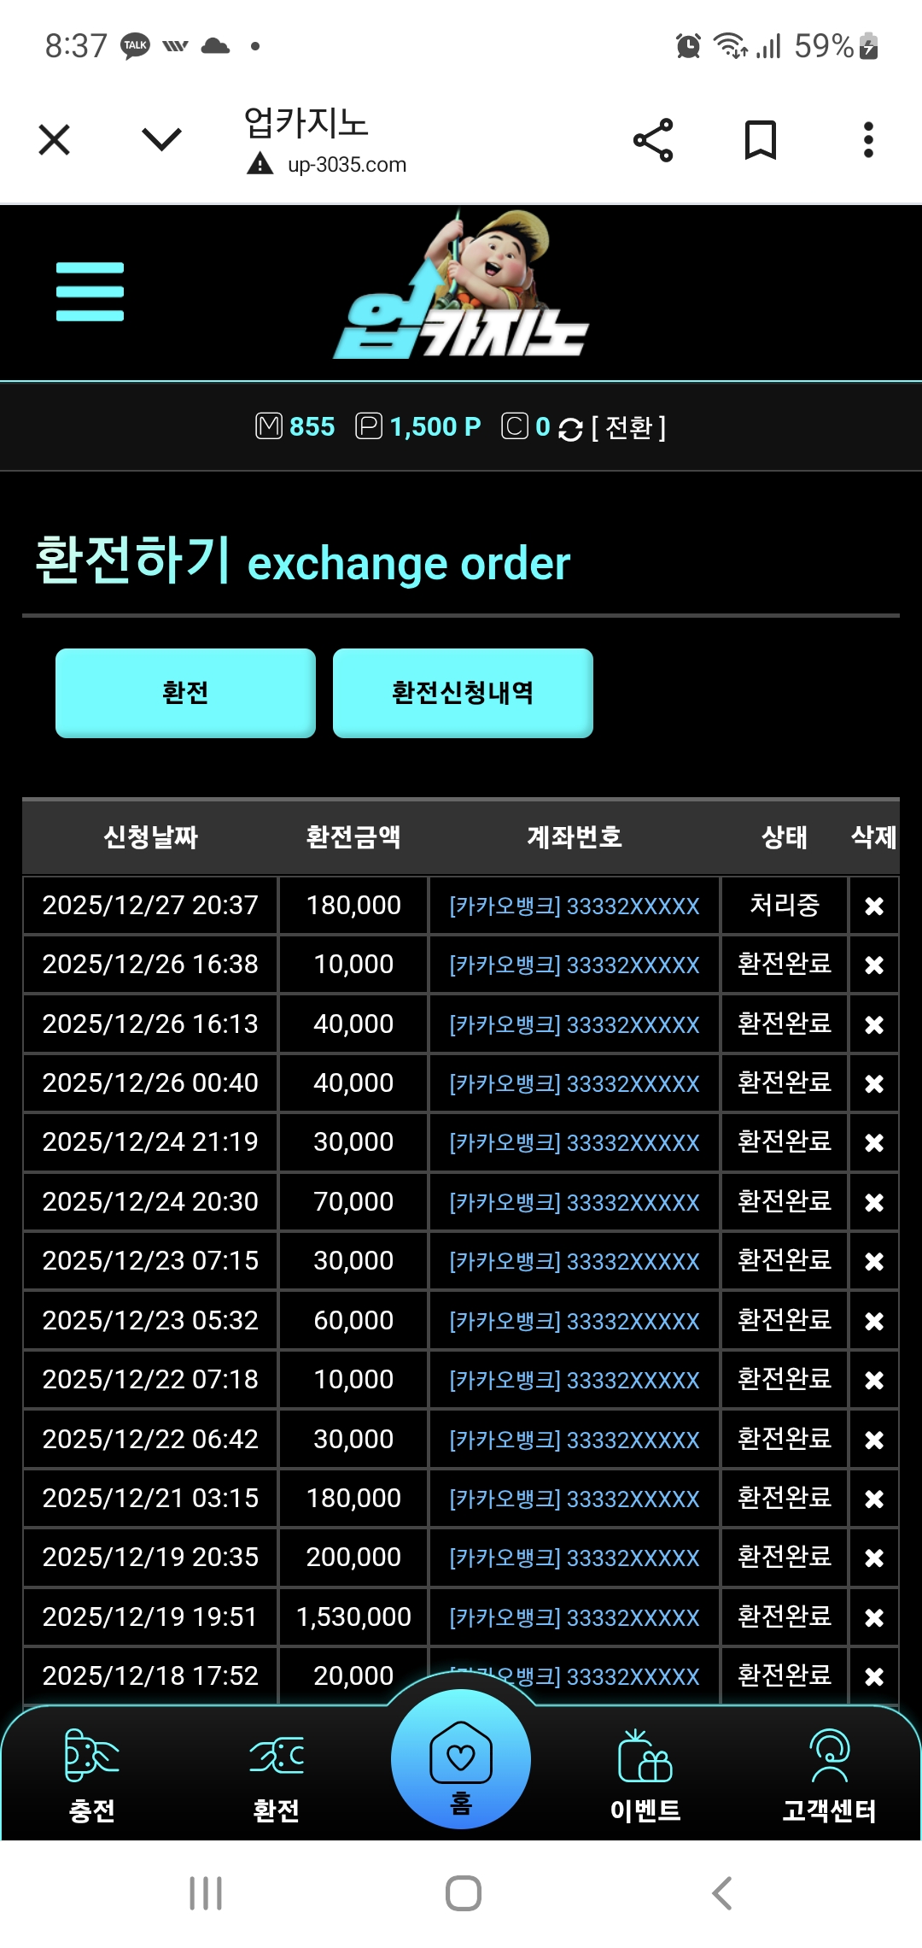The image size is (922, 1948).
Task: Go to home via center house icon
Action: pos(461,1760)
